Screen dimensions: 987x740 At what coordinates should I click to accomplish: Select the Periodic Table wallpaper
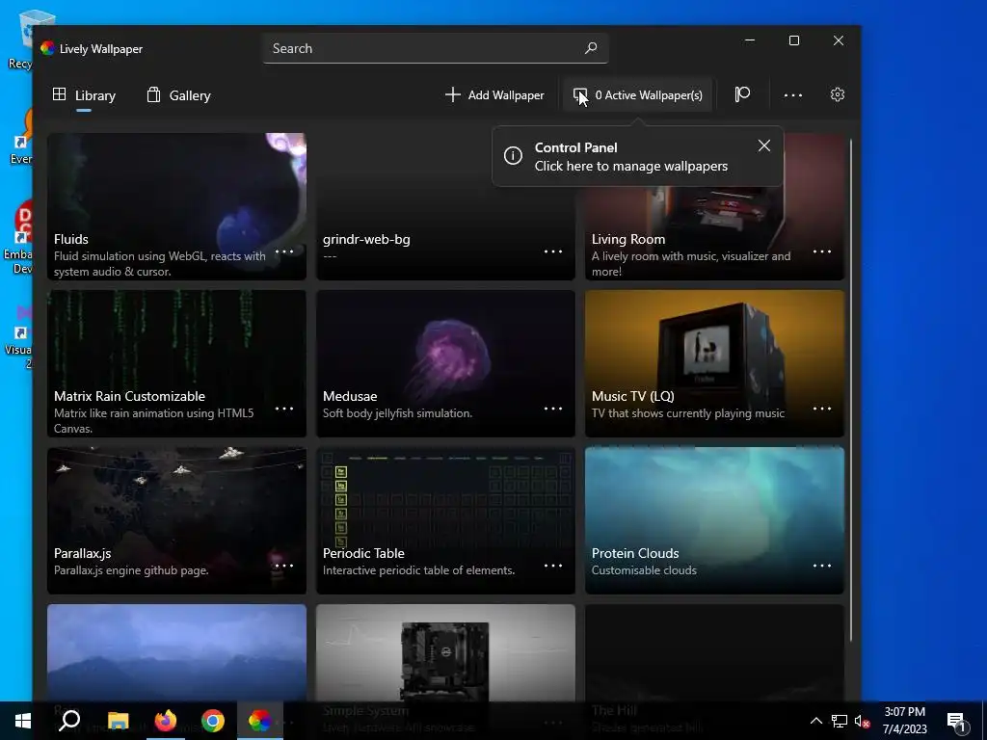(445, 520)
